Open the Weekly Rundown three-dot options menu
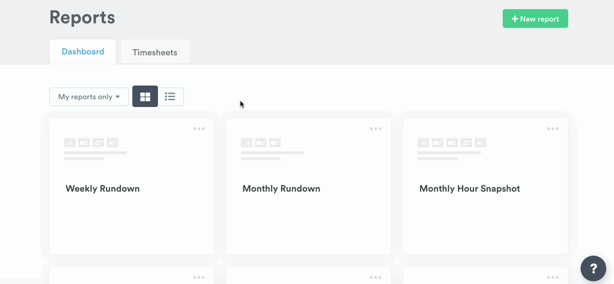This screenshot has width=614, height=284. [x=199, y=129]
